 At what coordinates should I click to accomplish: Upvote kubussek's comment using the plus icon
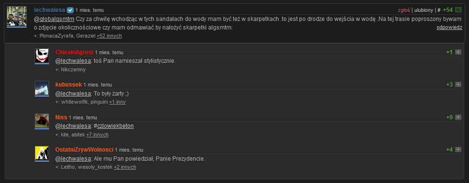click(x=458, y=85)
